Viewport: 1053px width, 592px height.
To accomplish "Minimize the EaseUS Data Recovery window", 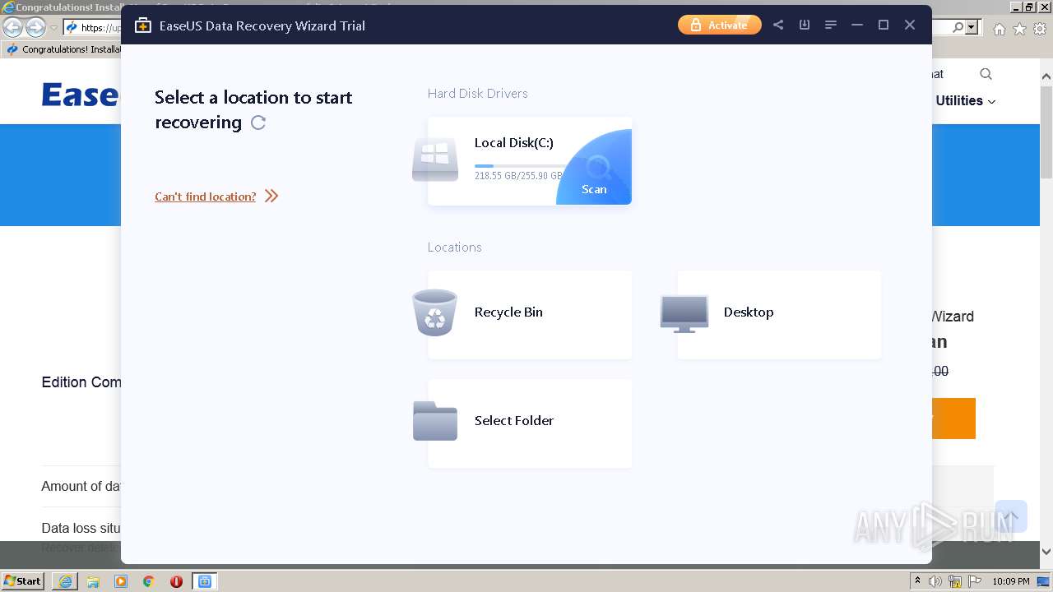I will click(857, 25).
